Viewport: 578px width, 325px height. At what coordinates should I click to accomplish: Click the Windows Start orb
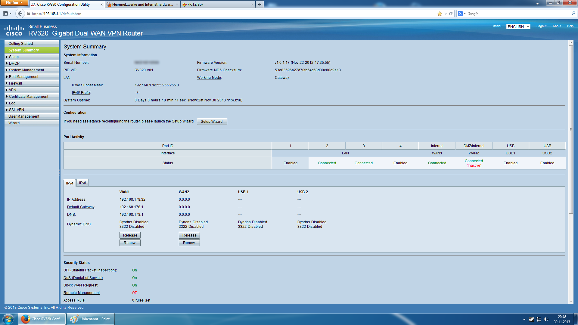tap(8, 319)
